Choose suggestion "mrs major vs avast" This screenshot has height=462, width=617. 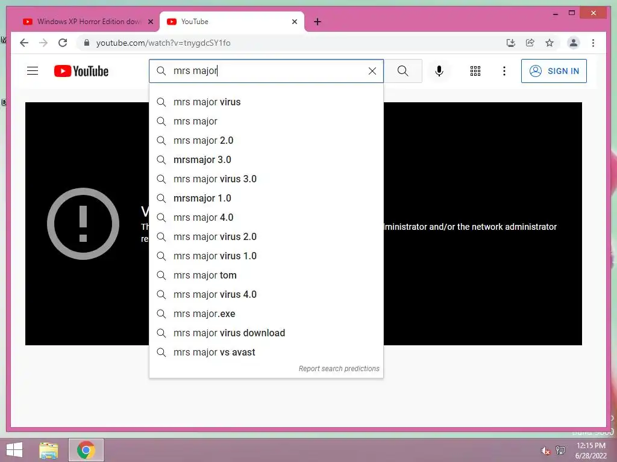point(266,353)
